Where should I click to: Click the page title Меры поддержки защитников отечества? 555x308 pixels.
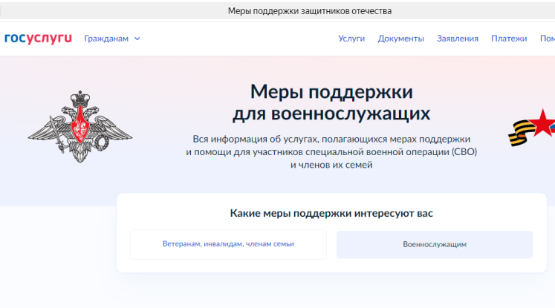point(309,11)
